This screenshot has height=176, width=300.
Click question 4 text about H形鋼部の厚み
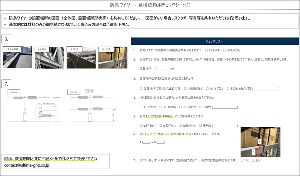(x=177, y=98)
